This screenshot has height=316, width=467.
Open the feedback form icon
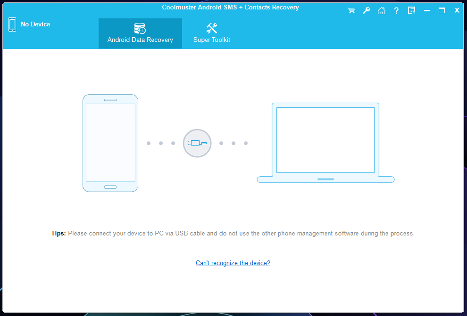coord(412,11)
